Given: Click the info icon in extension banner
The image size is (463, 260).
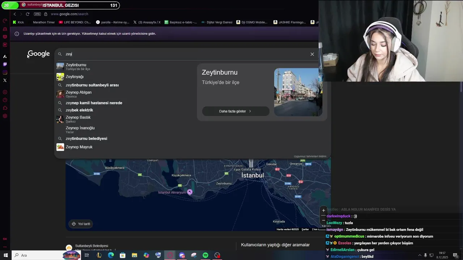Looking at the screenshot, I should pos(17,34).
